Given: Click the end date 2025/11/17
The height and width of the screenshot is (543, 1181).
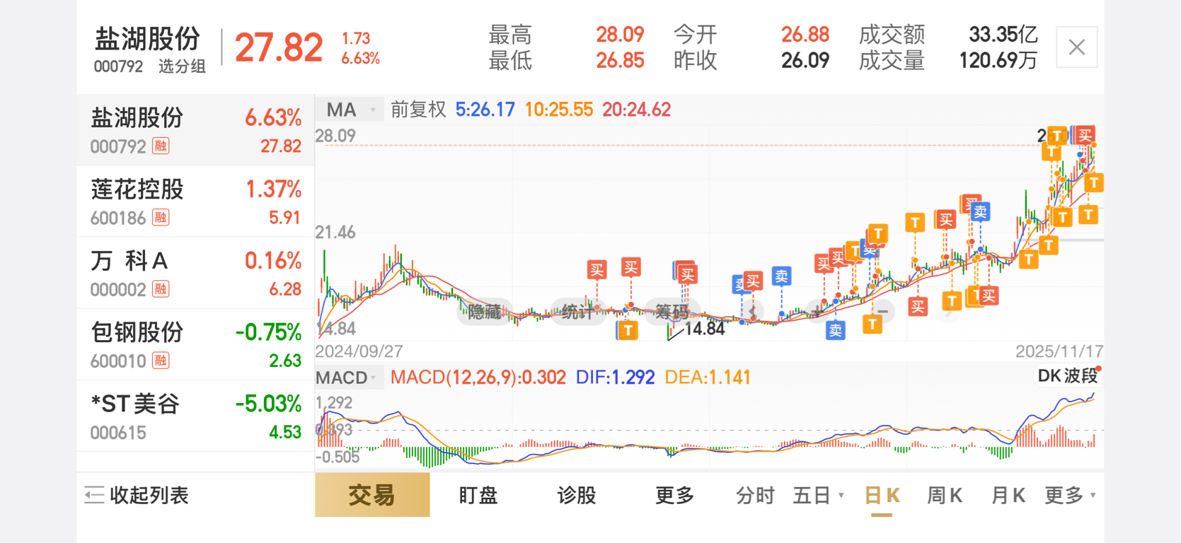Looking at the screenshot, I should [1059, 351].
